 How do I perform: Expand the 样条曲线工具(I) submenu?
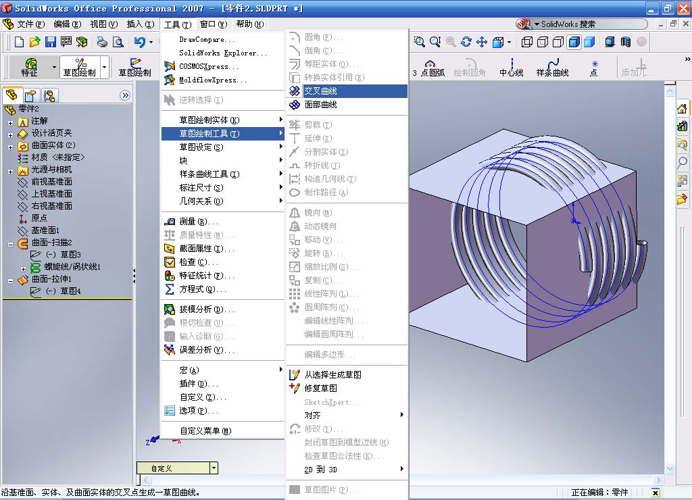223,174
